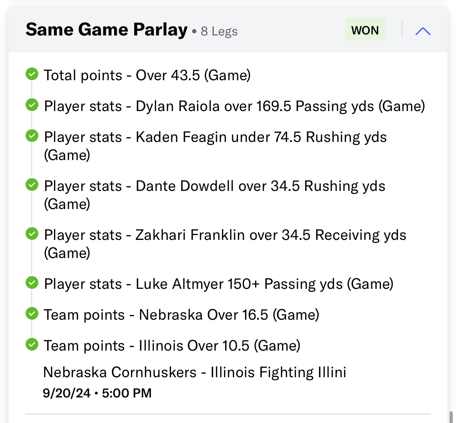This screenshot has height=423, width=456.
Task: Select the Dylan Raiola passing yds leg
Action: coord(234,106)
